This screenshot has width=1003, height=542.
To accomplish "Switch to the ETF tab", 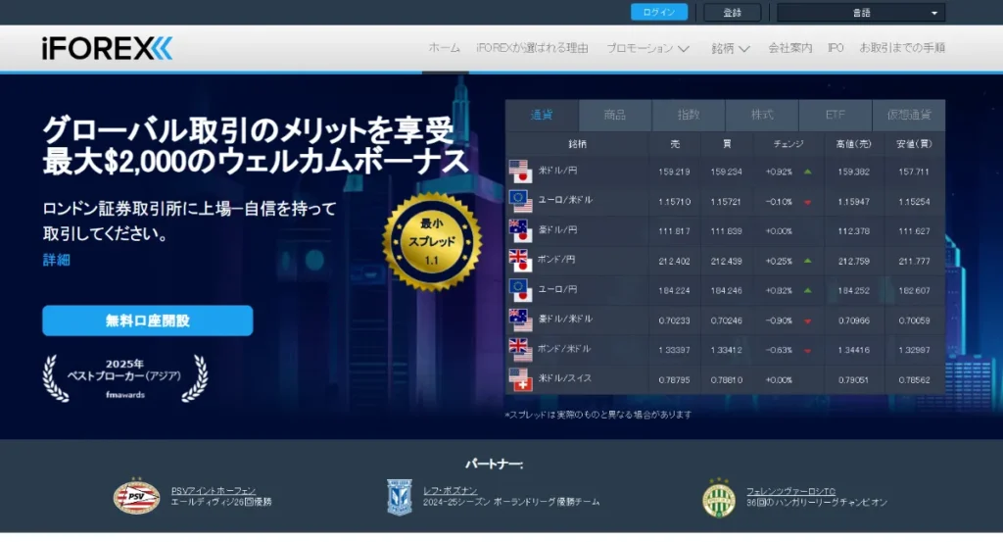I will 836,116.
